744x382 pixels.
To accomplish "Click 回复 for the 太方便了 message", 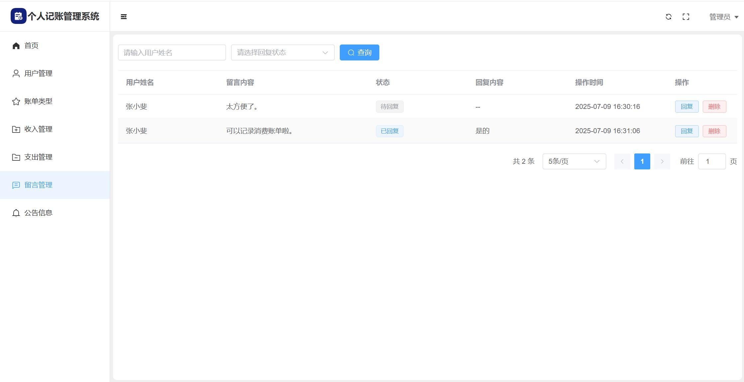I will (x=686, y=107).
